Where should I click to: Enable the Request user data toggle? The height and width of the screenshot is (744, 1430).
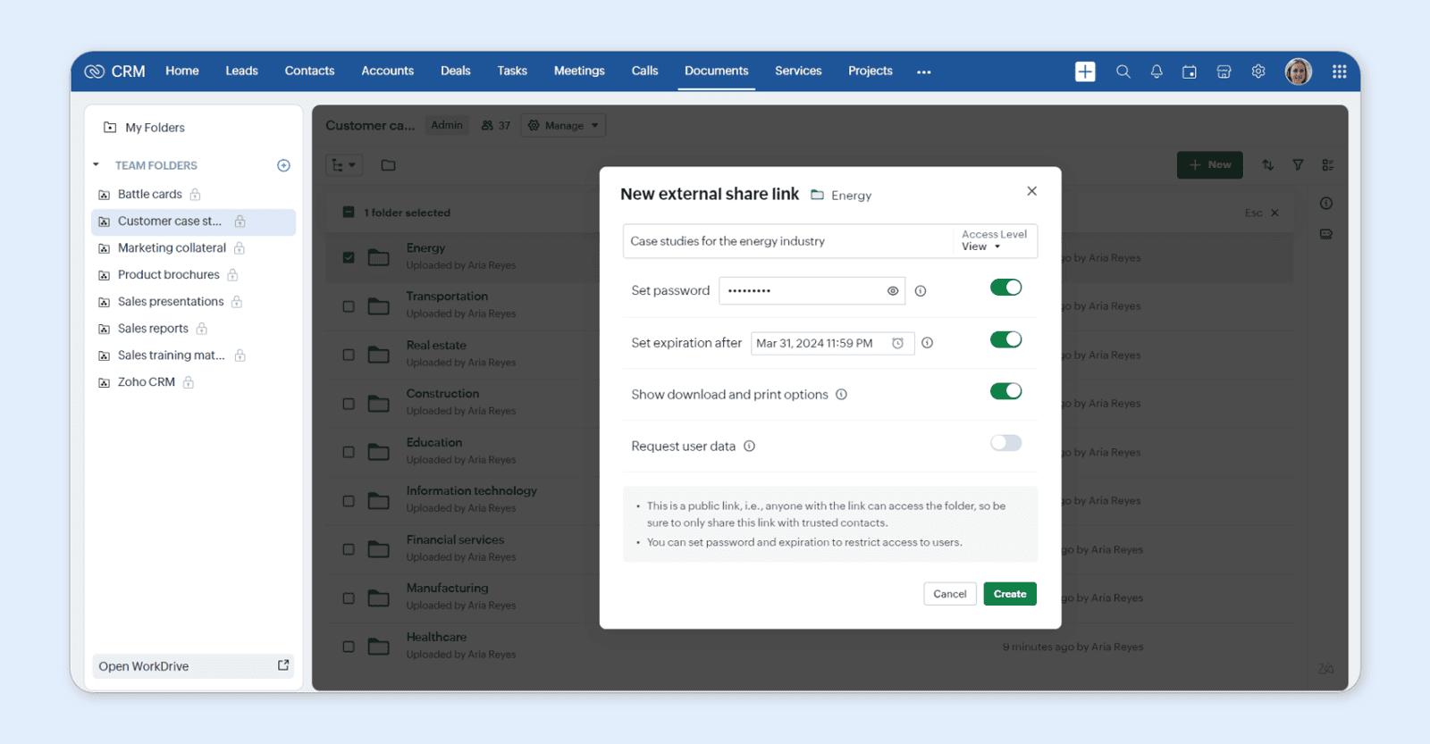(x=1005, y=443)
